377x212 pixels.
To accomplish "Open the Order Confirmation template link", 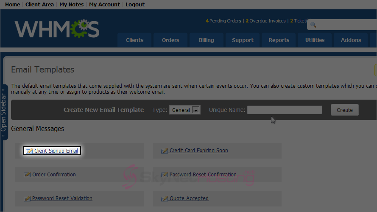I will click(x=54, y=175).
